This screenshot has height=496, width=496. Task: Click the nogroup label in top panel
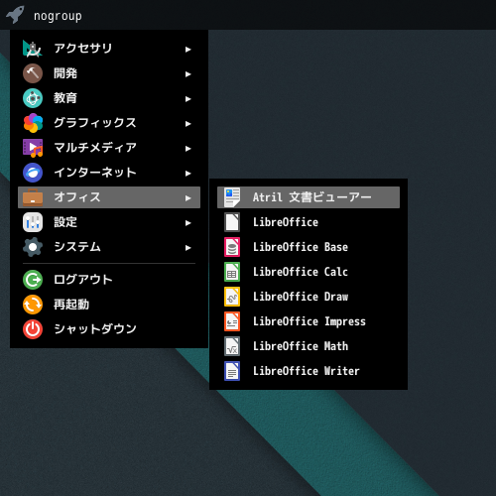[x=58, y=16]
